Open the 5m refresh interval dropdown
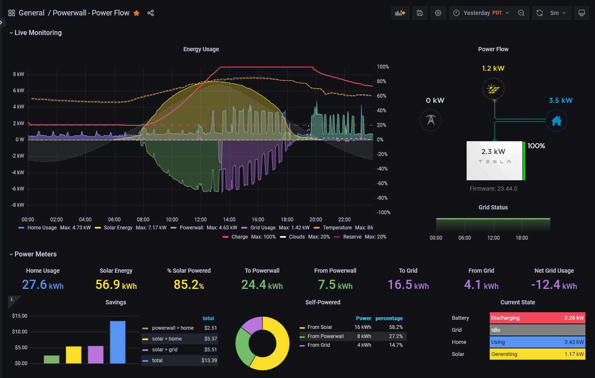Viewport: 595px width, 378px height. click(x=558, y=13)
